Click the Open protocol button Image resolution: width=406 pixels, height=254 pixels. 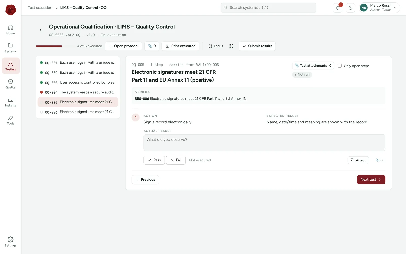tap(123, 46)
